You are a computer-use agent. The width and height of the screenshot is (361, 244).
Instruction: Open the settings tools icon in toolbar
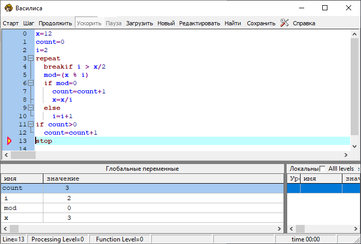tap(285, 23)
